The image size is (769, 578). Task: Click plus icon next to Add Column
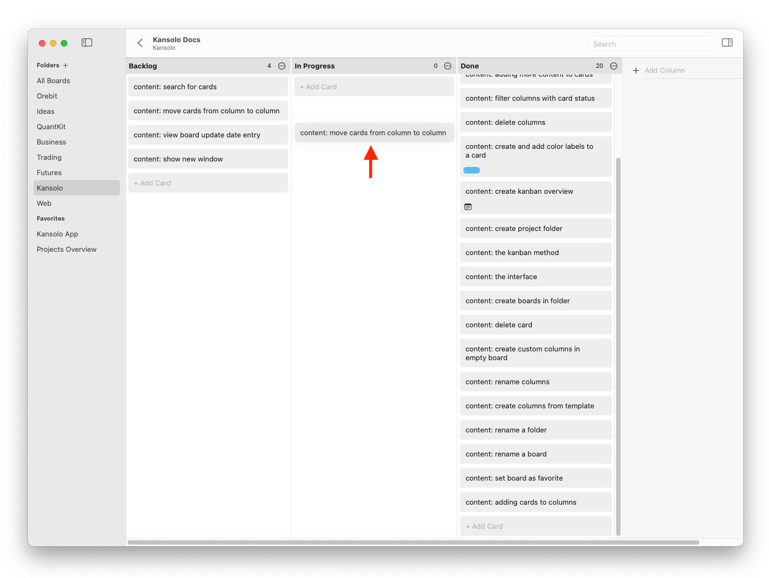(636, 71)
